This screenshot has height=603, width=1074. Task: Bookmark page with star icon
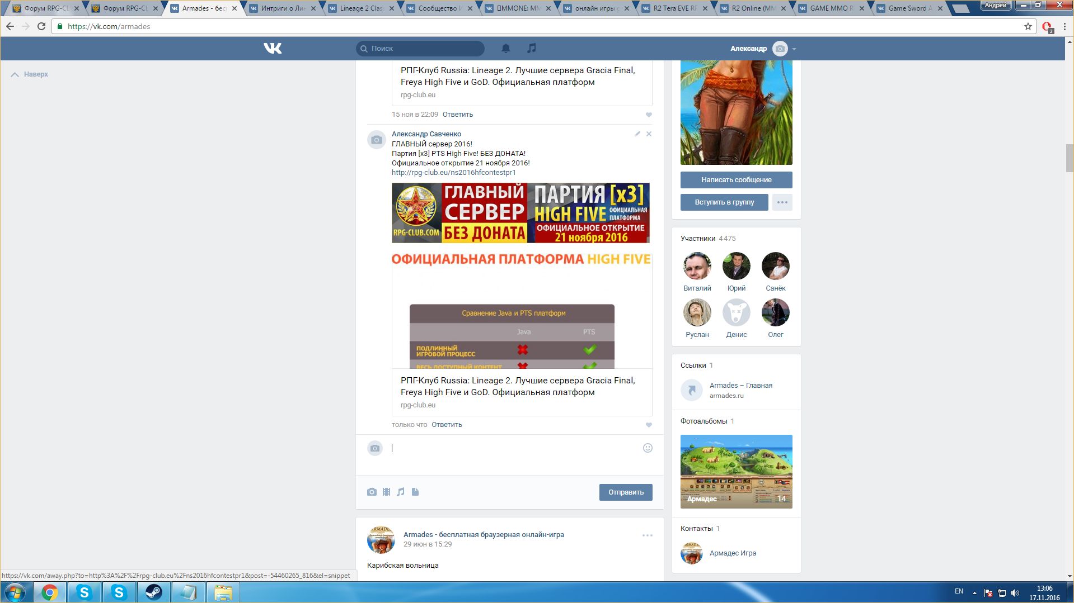(x=1028, y=26)
